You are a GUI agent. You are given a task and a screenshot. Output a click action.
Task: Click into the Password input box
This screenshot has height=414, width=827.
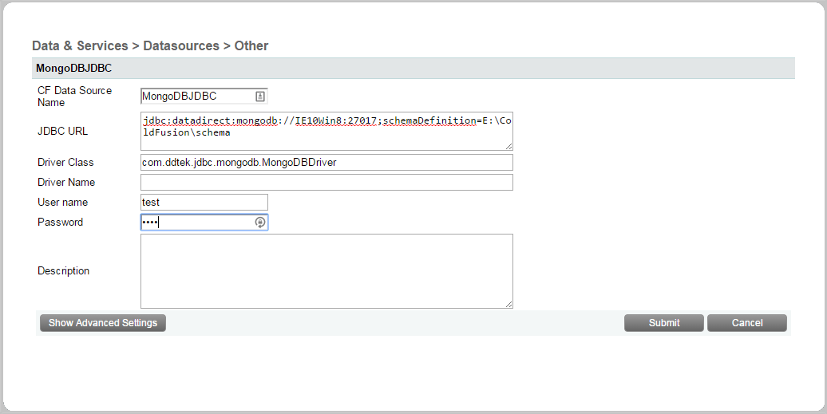196,223
